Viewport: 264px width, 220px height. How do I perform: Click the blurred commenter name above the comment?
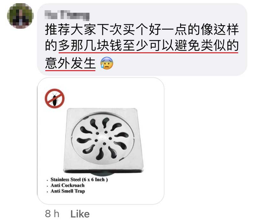click(x=67, y=15)
